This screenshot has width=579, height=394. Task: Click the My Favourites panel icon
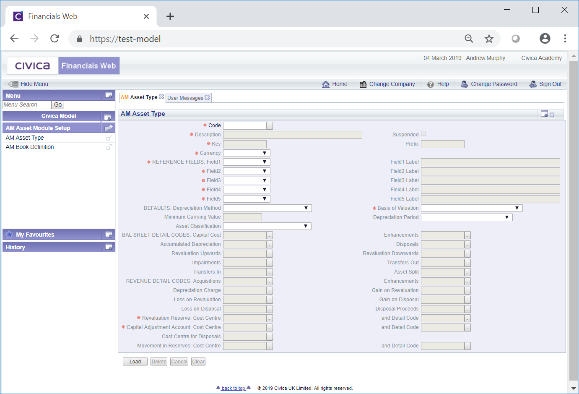[x=109, y=235]
